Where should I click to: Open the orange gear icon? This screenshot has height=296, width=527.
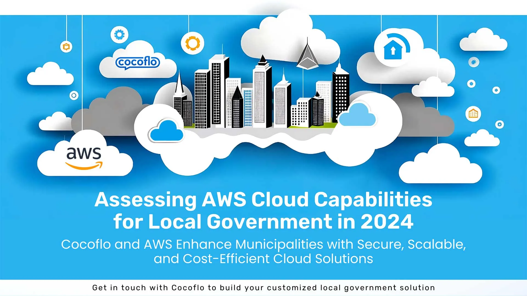point(193,43)
